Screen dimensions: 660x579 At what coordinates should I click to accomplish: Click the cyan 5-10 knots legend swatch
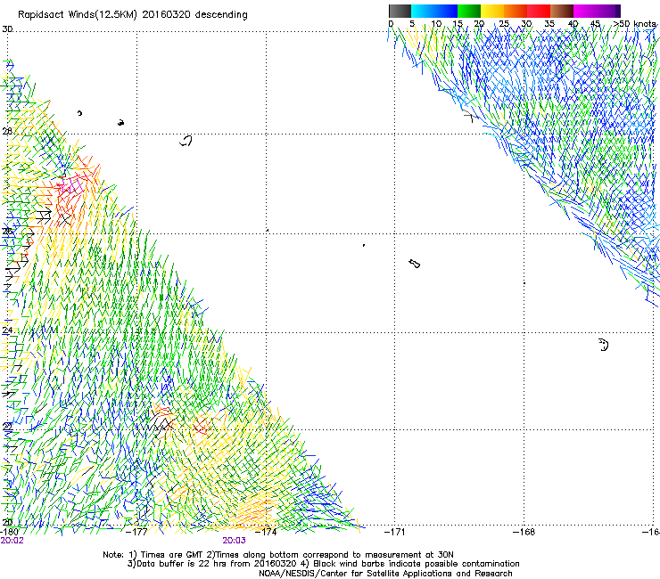pyautogui.click(x=423, y=11)
